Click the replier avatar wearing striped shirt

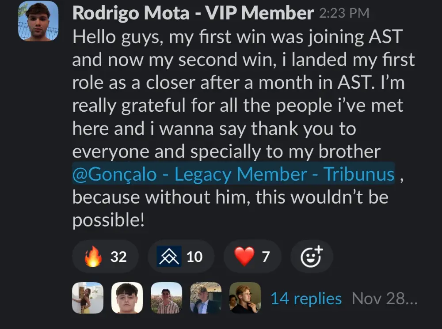pyautogui.click(x=166, y=298)
